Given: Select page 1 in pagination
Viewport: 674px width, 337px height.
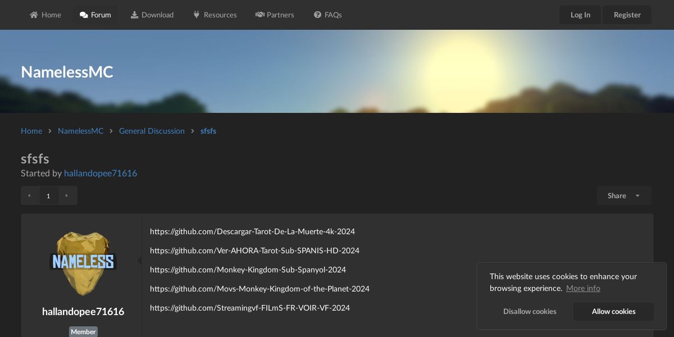Looking at the screenshot, I should pyautogui.click(x=48, y=195).
